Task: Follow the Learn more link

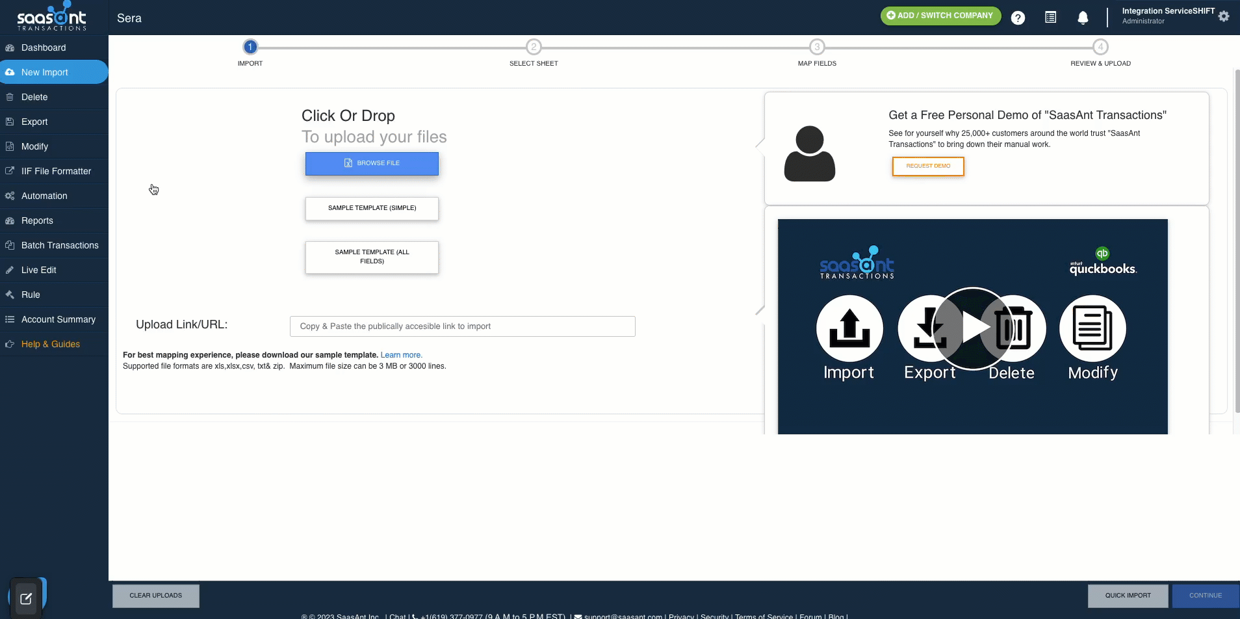Action: tap(401, 355)
